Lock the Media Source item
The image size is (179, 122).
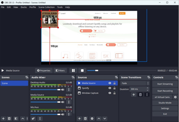[114, 83]
